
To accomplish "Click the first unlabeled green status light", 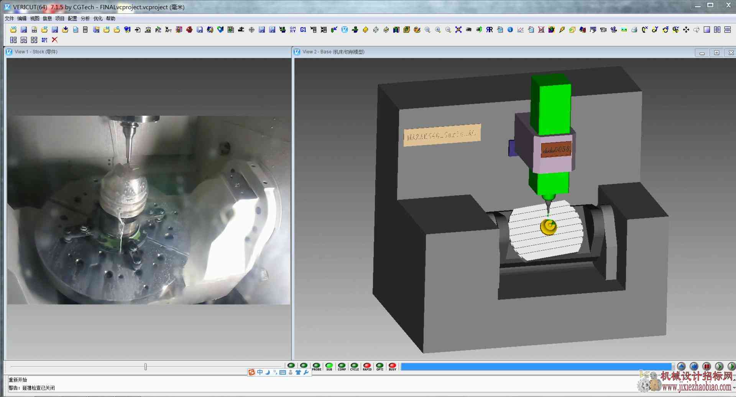I will 291,366.
